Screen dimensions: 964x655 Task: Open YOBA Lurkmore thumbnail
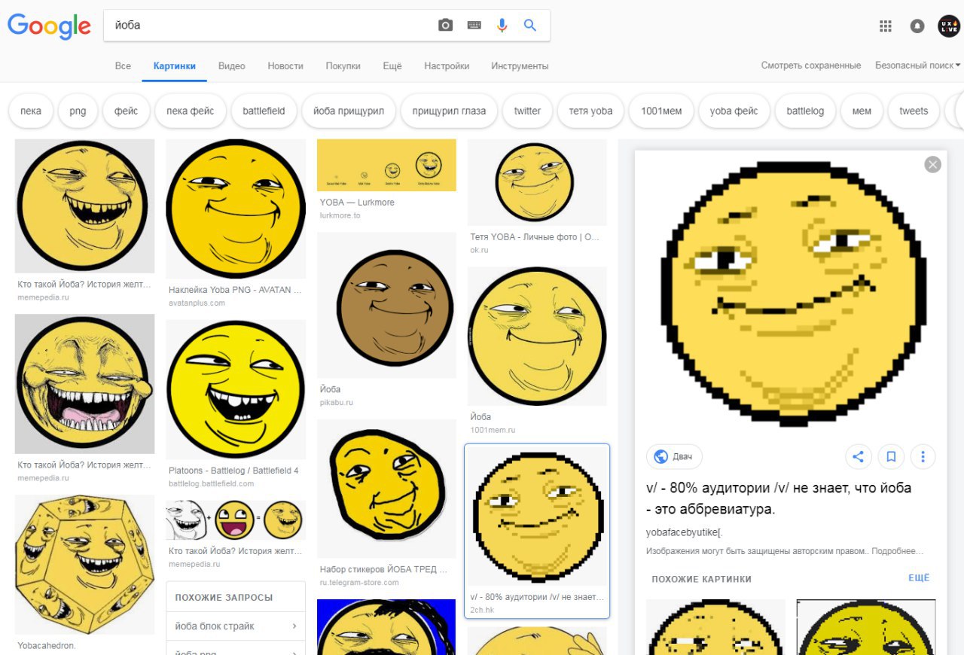[x=386, y=165]
